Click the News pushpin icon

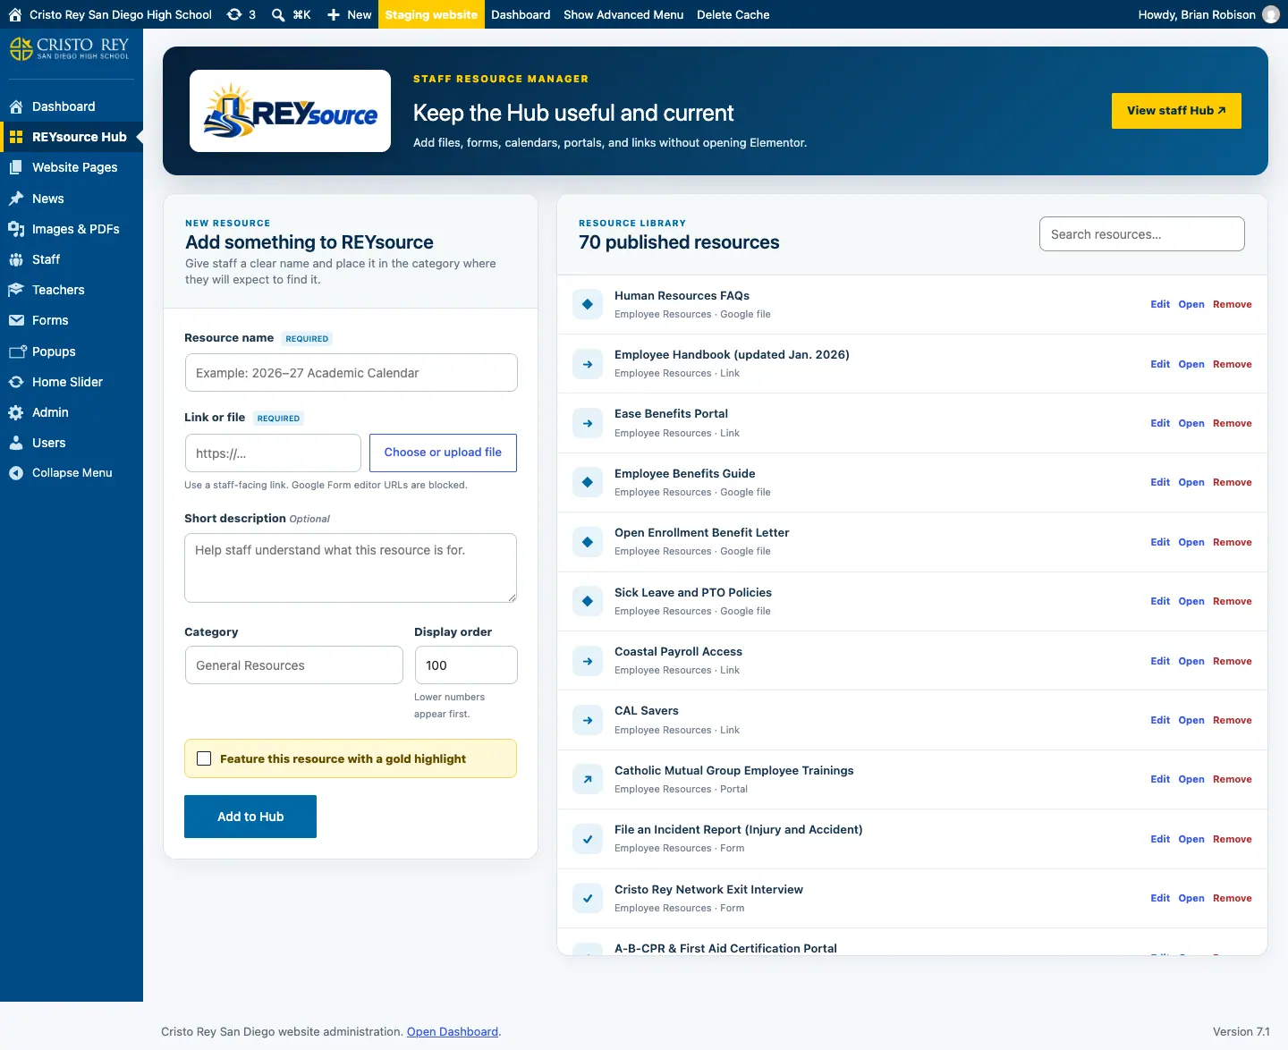tap(16, 199)
